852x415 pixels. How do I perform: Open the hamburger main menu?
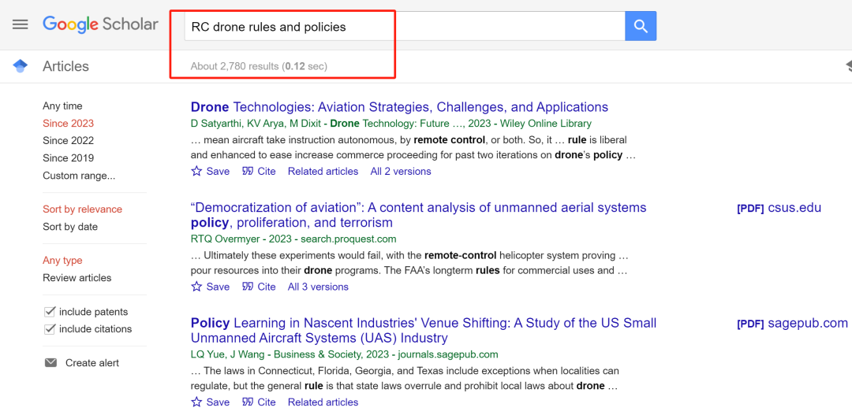21,24
